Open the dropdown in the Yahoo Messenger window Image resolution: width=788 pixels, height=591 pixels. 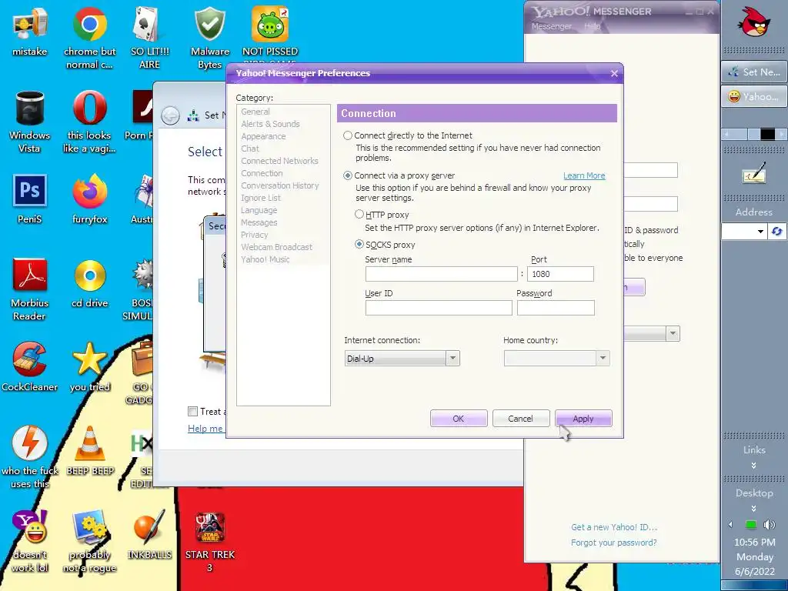pos(673,334)
